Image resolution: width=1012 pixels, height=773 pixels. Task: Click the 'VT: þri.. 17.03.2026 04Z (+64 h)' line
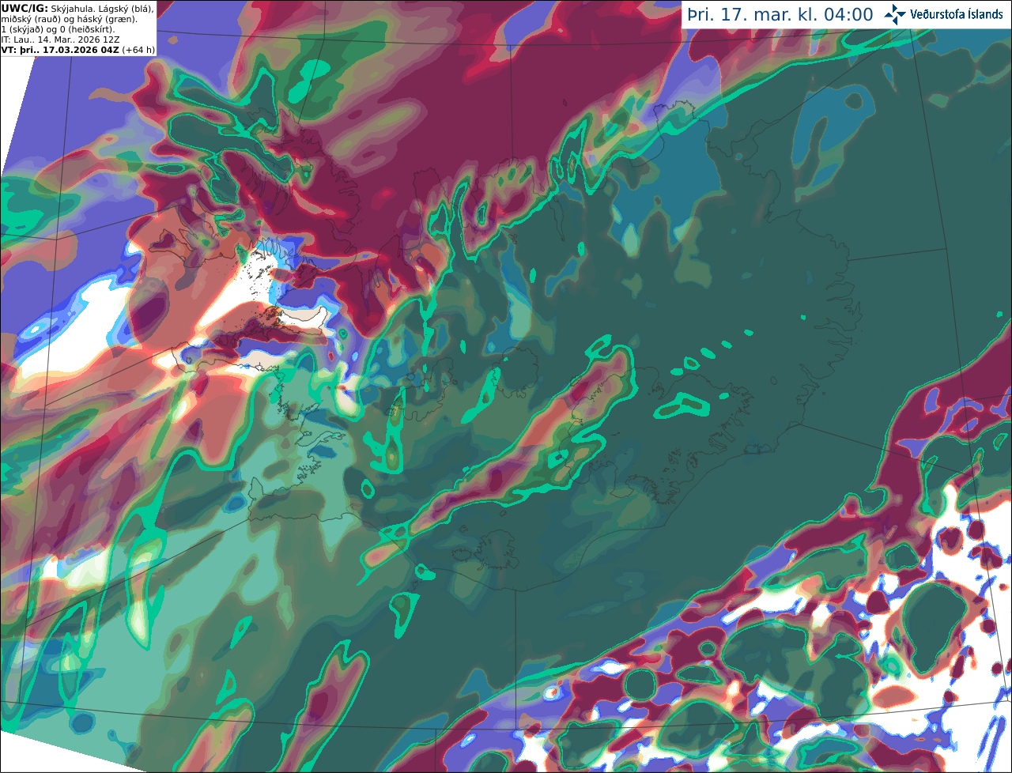click(77, 50)
